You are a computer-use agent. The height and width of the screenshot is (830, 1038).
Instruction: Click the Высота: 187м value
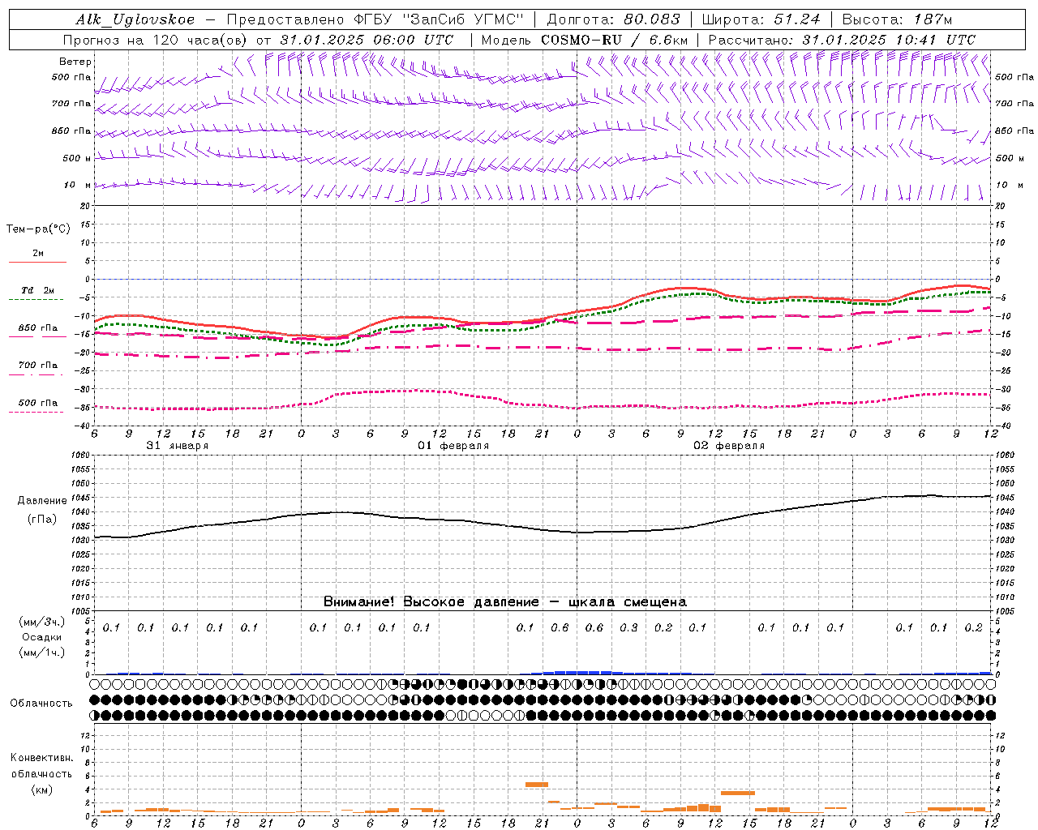pos(897,19)
